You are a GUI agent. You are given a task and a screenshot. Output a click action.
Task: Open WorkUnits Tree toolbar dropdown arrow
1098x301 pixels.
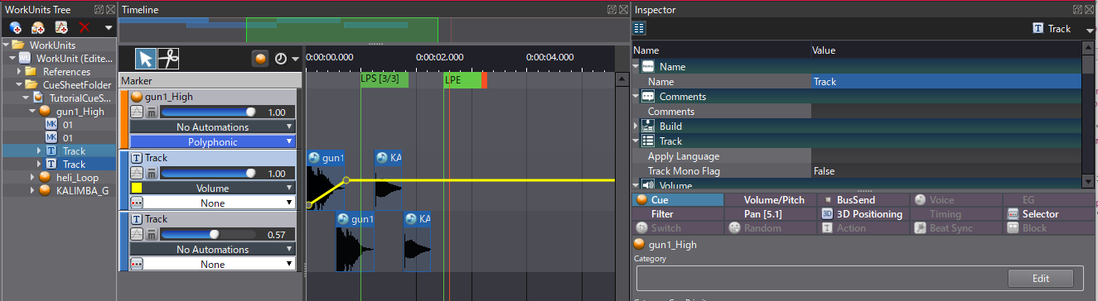pos(108,28)
